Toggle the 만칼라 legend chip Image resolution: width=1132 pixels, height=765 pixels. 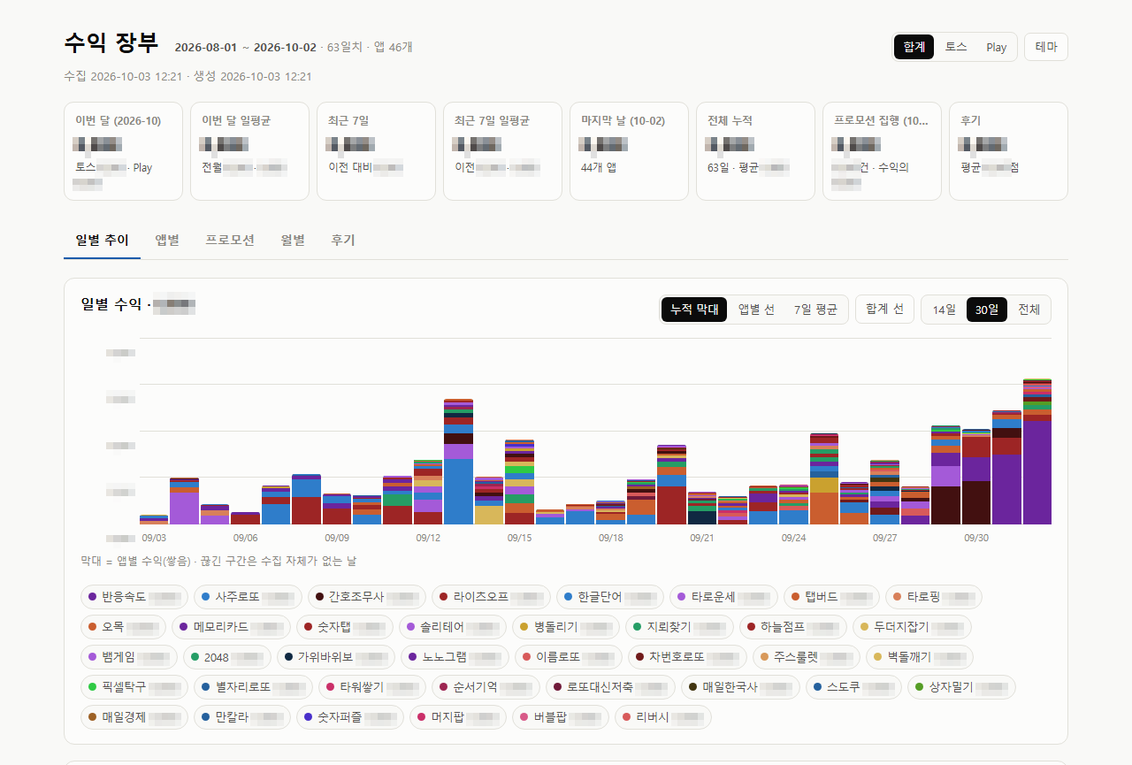click(241, 717)
